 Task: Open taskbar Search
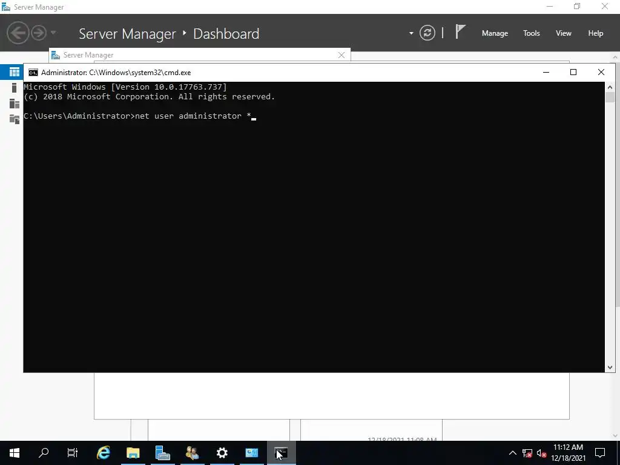(x=44, y=453)
